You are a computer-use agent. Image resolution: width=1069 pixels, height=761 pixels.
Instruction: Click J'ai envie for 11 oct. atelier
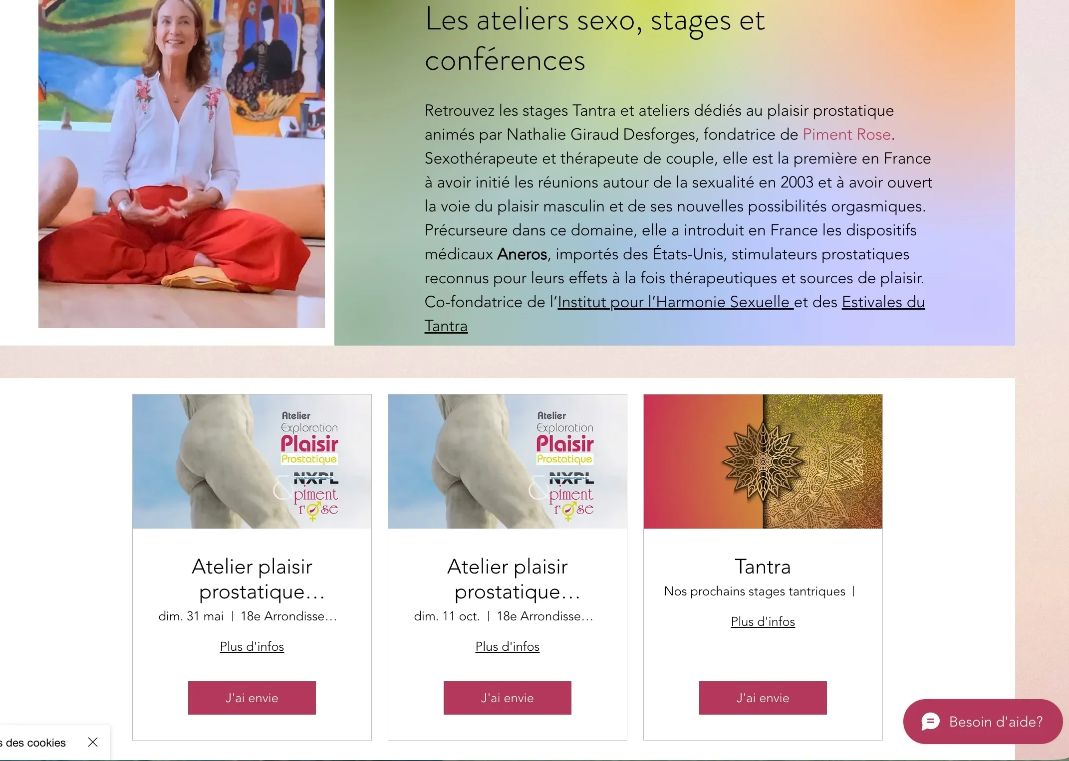pyautogui.click(x=508, y=698)
